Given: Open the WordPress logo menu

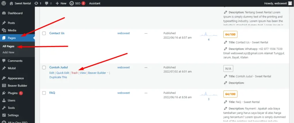Looking at the screenshot, I should (4, 3).
